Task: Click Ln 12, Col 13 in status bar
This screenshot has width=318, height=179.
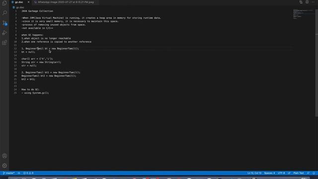Action: tap(254, 173)
